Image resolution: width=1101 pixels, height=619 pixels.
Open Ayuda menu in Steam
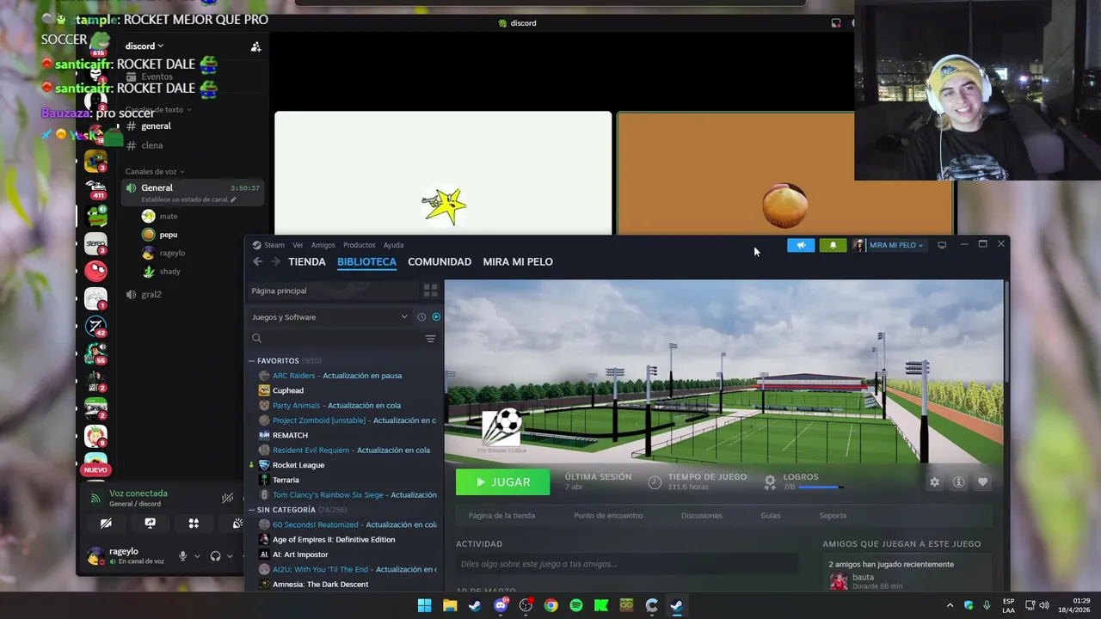393,245
